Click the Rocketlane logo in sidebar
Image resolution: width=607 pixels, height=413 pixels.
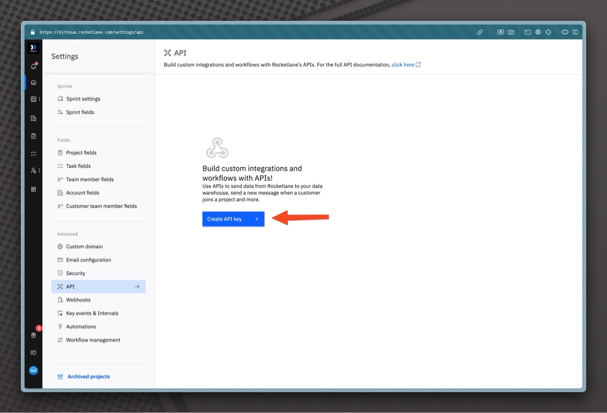click(33, 48)
